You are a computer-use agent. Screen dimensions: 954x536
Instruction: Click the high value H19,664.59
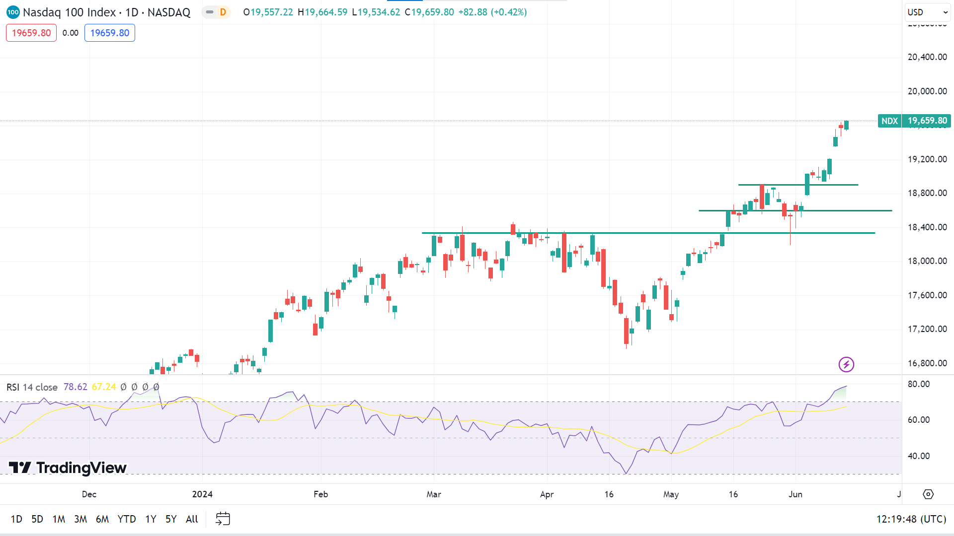tap(322, 12)
